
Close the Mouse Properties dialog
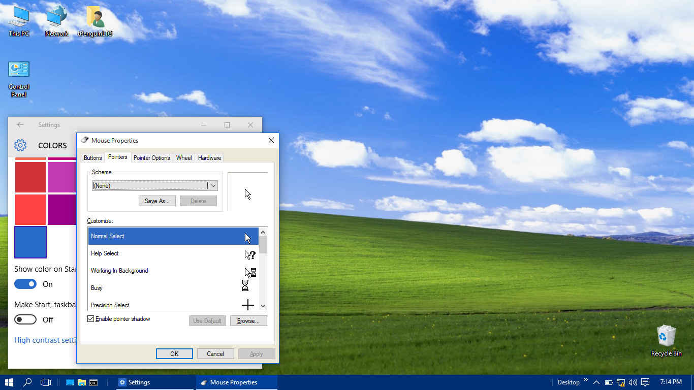click(271, 140)
